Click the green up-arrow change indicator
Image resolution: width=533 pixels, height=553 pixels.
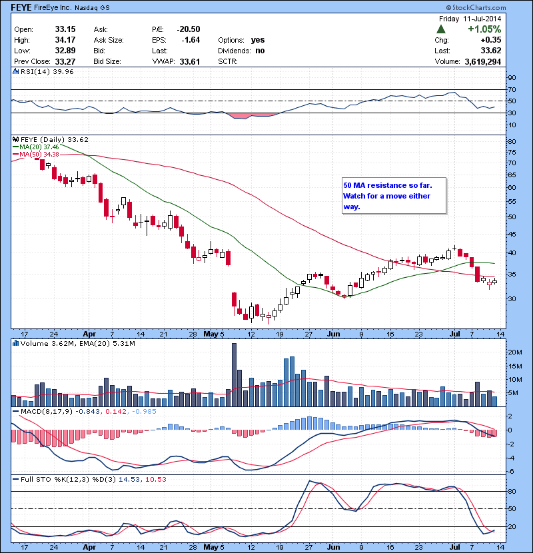pyautogui.click(x=441, y=29)
